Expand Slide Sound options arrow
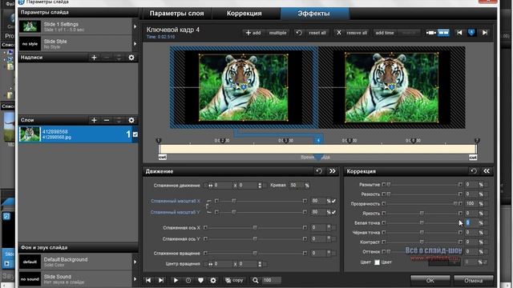This screenshot has height=288, width=513. 135,279
